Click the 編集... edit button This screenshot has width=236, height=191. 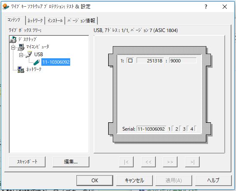coord(71,162)
